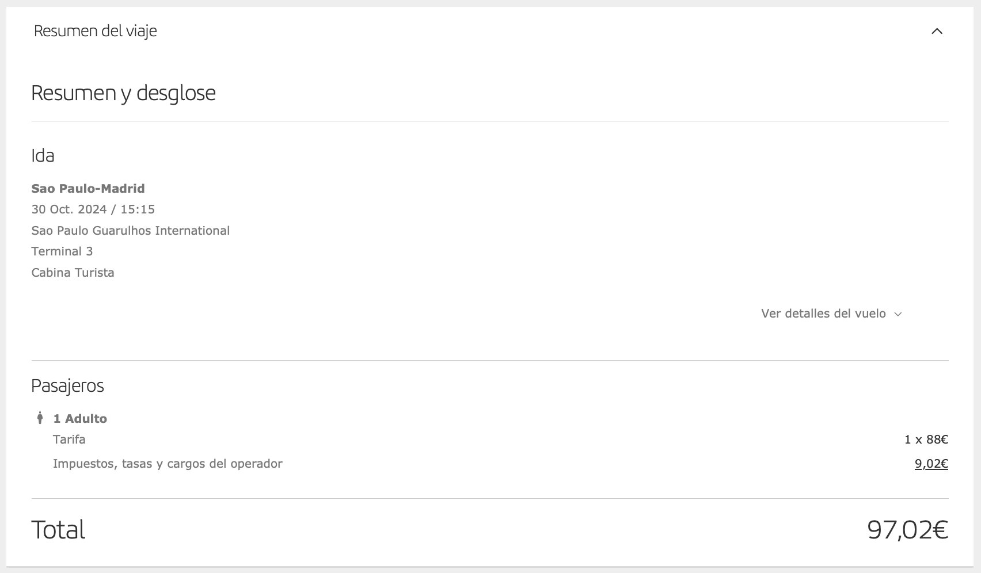Click the 97,02€ total price
This screenshot has height=573, width=981.
[907, 530]
